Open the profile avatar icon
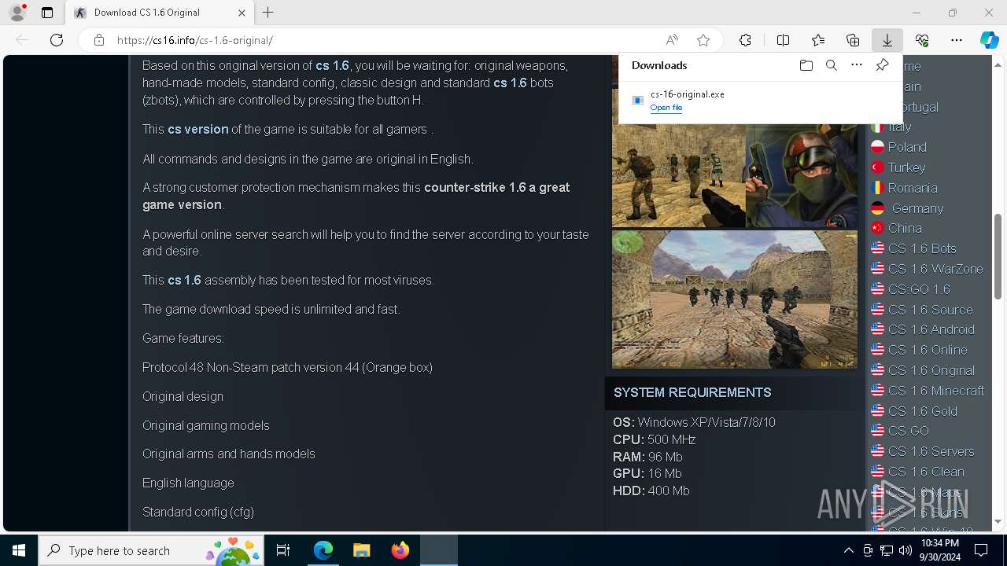This screenshot has width=1007, height=566. [x=17, y=13]
